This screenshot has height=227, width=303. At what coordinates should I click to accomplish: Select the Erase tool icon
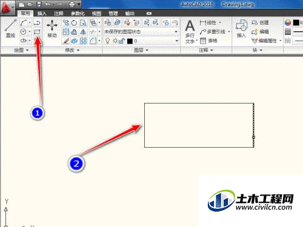pyautogui.click(x=65, y=41)
